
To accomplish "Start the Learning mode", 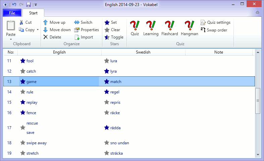I will (151, 28).
